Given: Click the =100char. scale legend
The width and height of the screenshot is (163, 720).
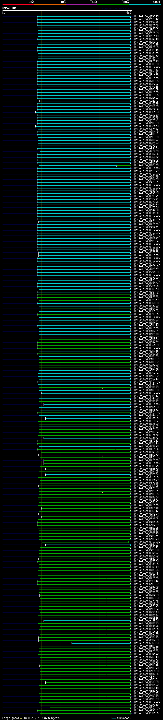Looking at the screenshot, I should [x=121, y=718].
